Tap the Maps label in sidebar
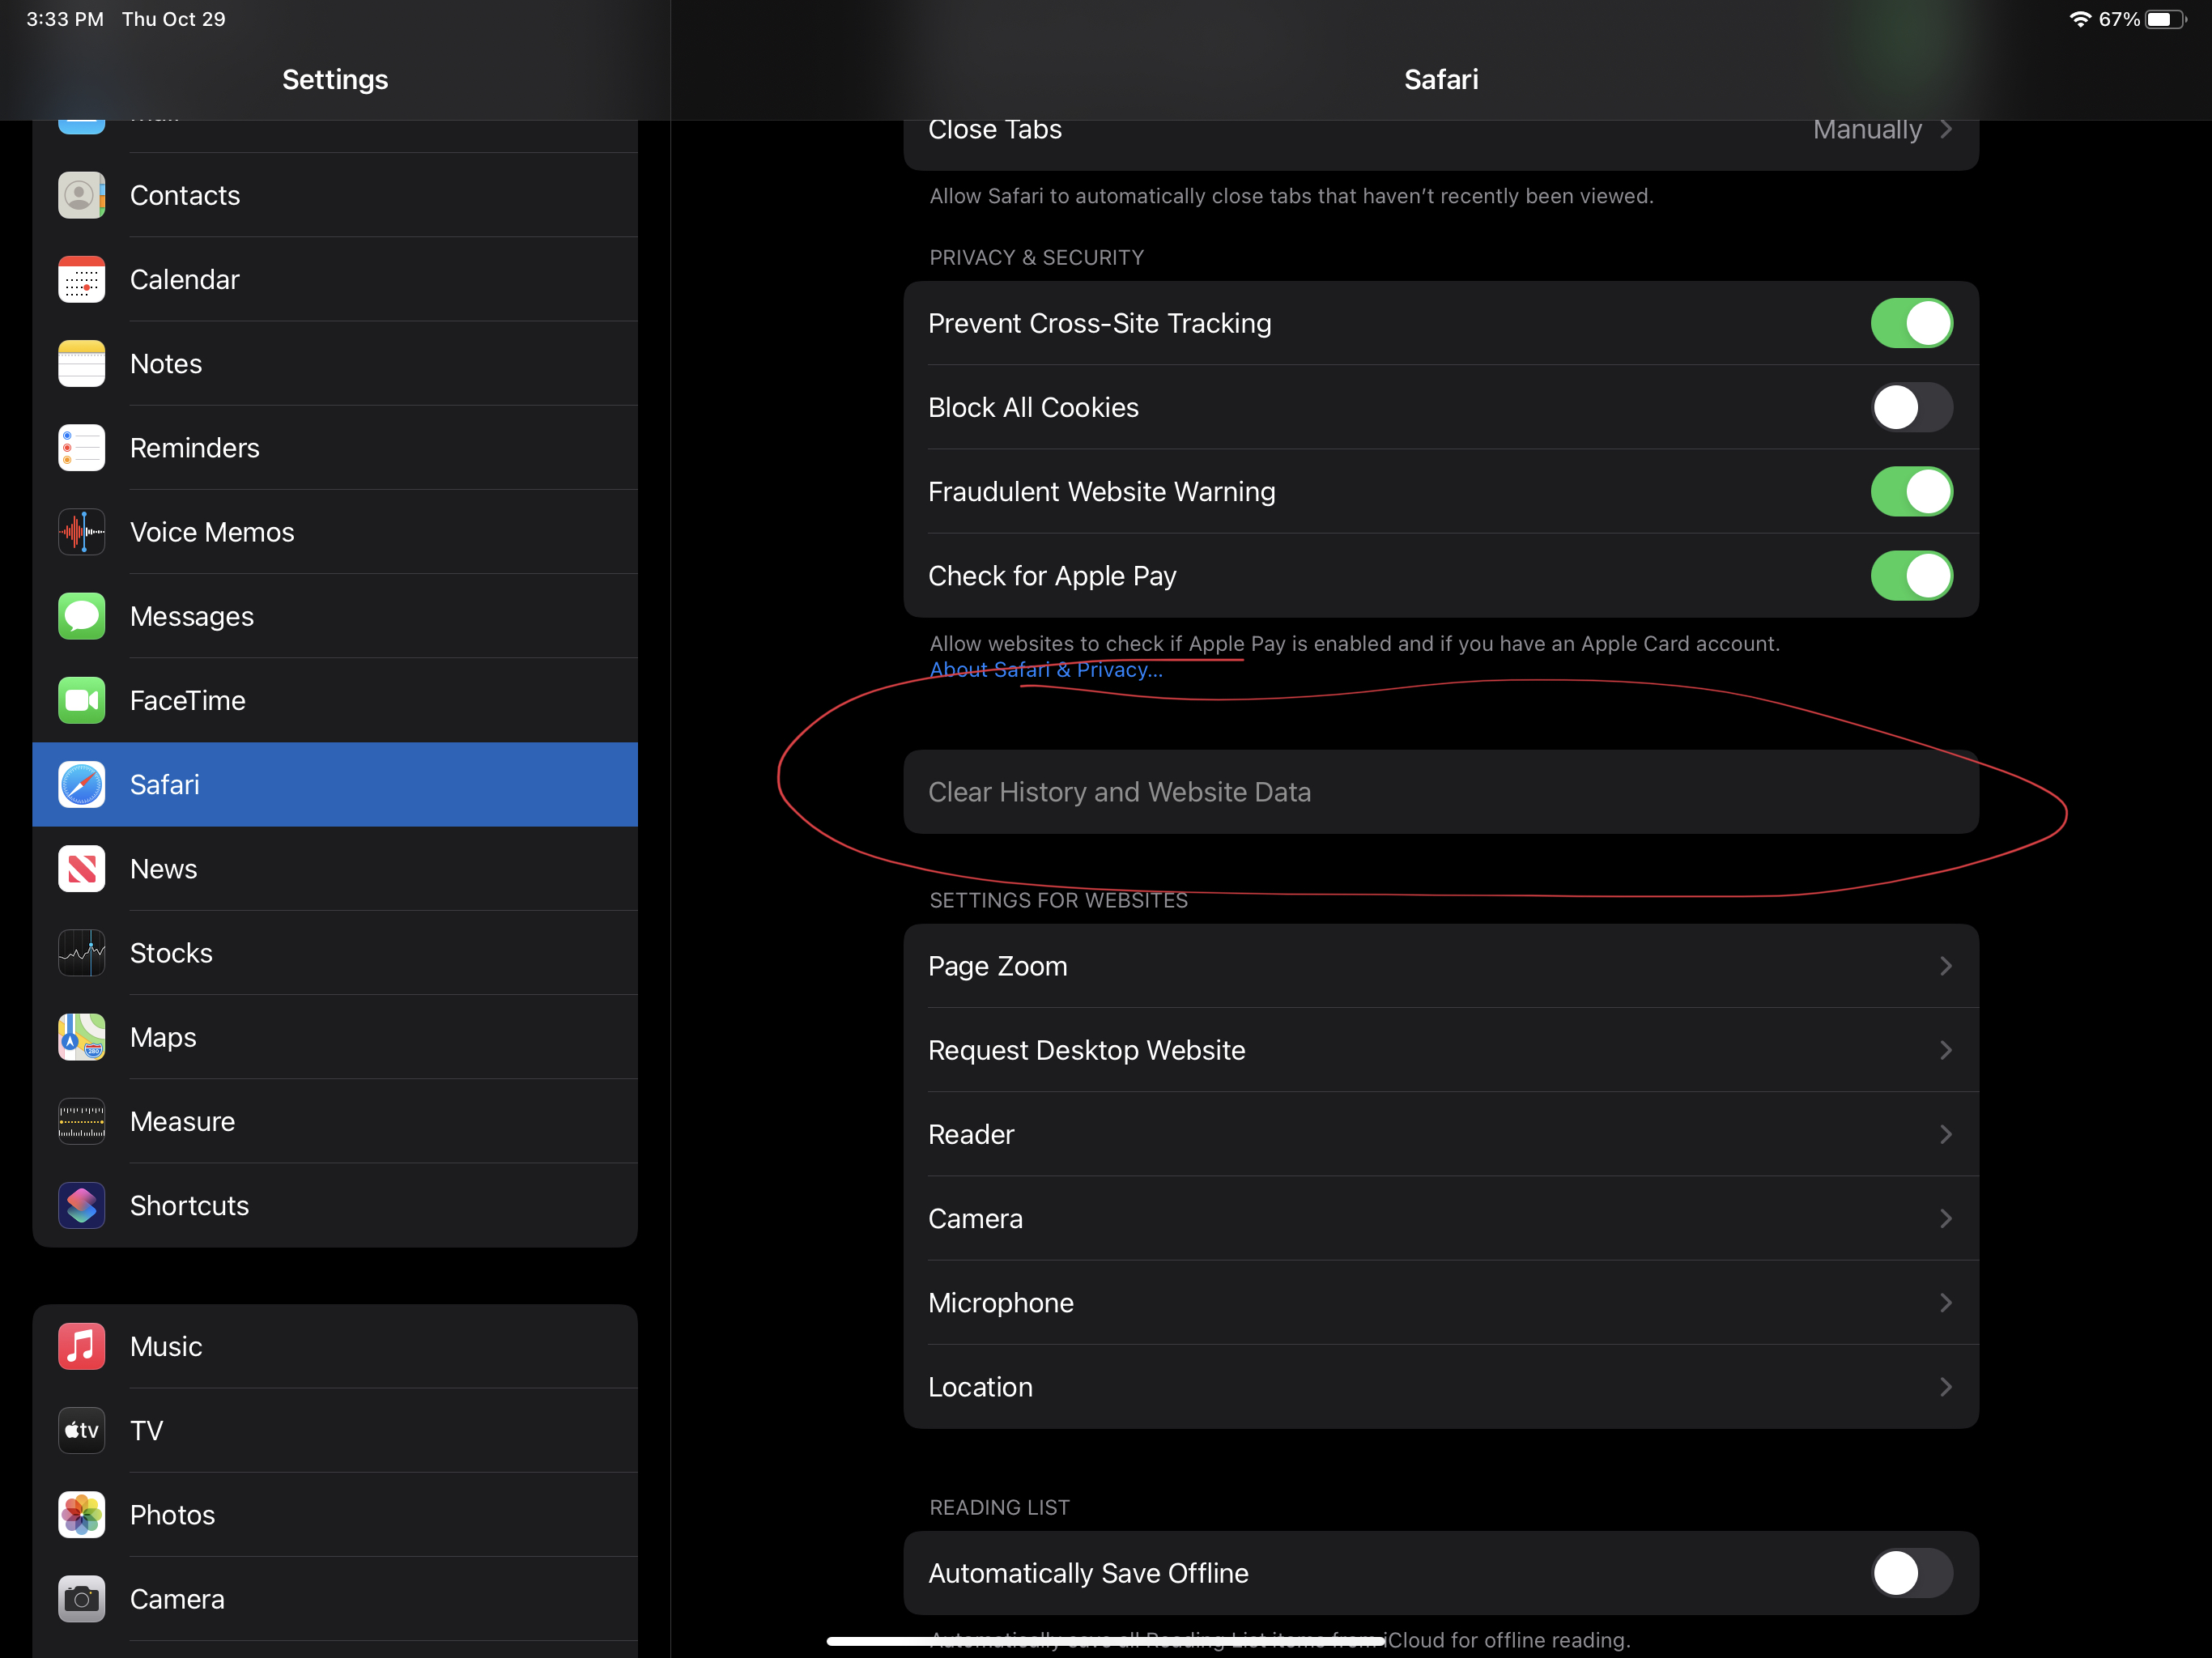The height and width of the screenshot is (1658, 2212). [163, 1038]
